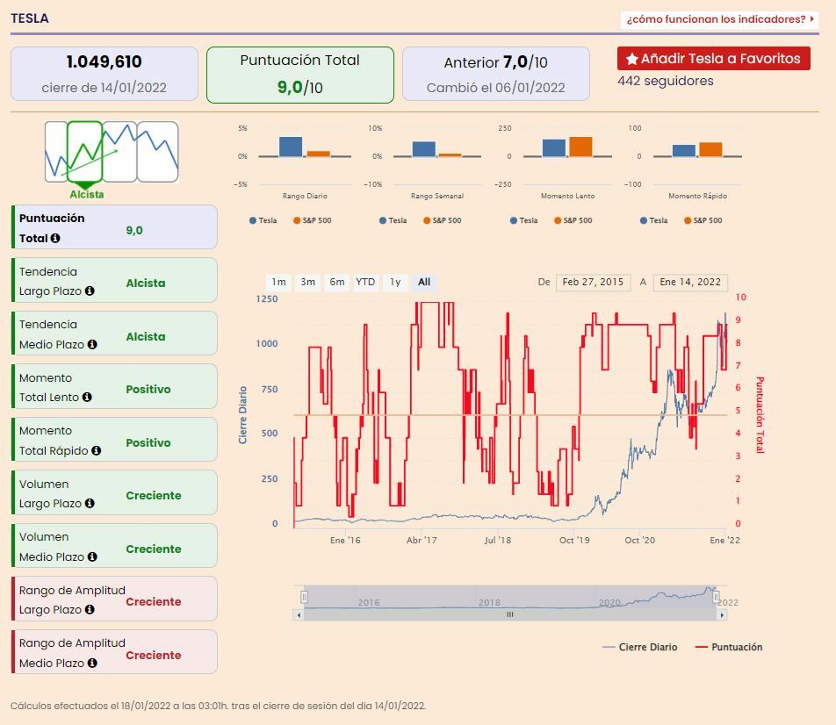This screenshot has height=725, width=836.
Task: Click info icon for Tendencia Medio Plazo
Action: click(92, 344)
